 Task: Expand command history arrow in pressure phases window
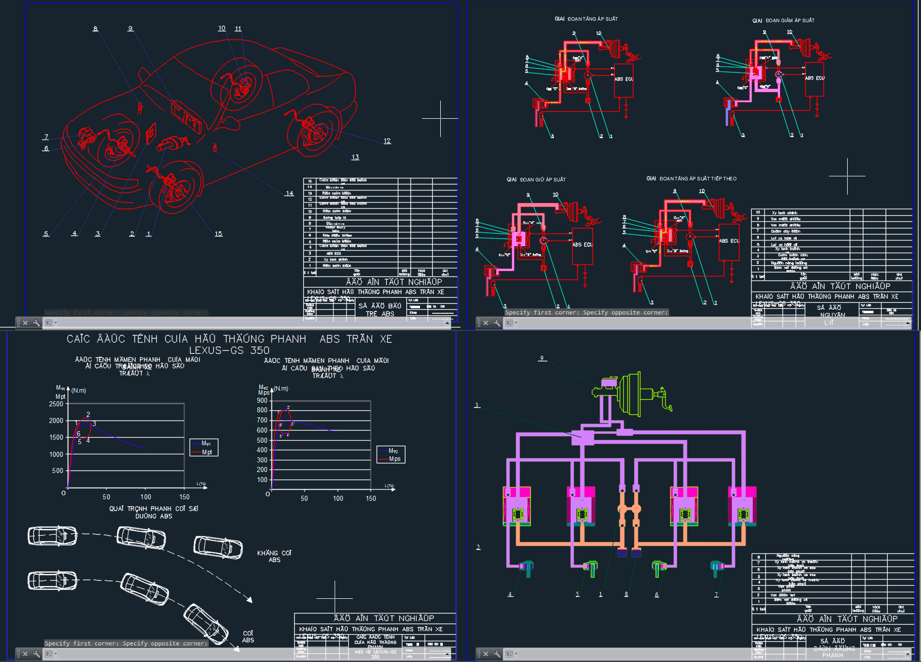(x=908, y=323)
